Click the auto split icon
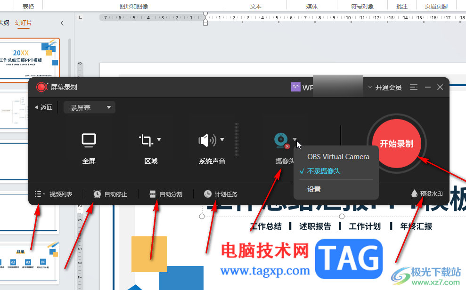The height and width of the screenshot is (290, 466). click(153, 194)
